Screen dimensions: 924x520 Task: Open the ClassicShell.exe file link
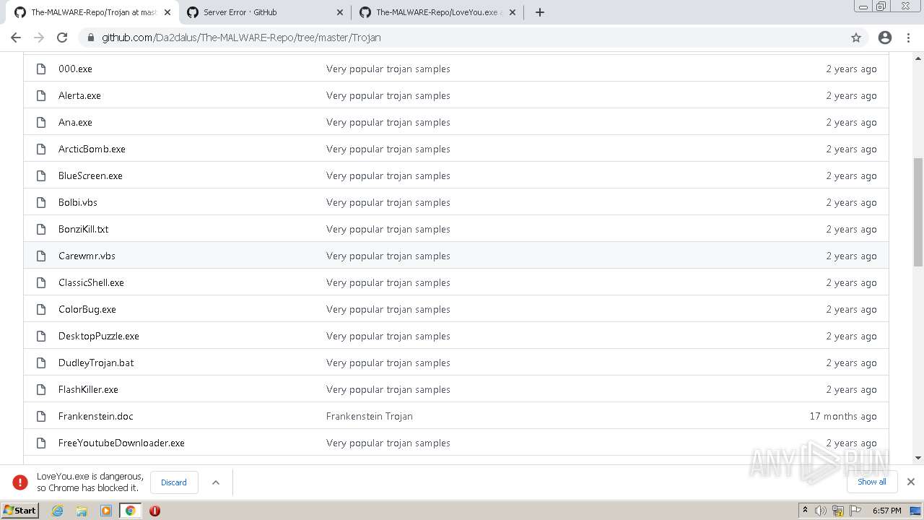pyautogui.click(x=91, y=282)
